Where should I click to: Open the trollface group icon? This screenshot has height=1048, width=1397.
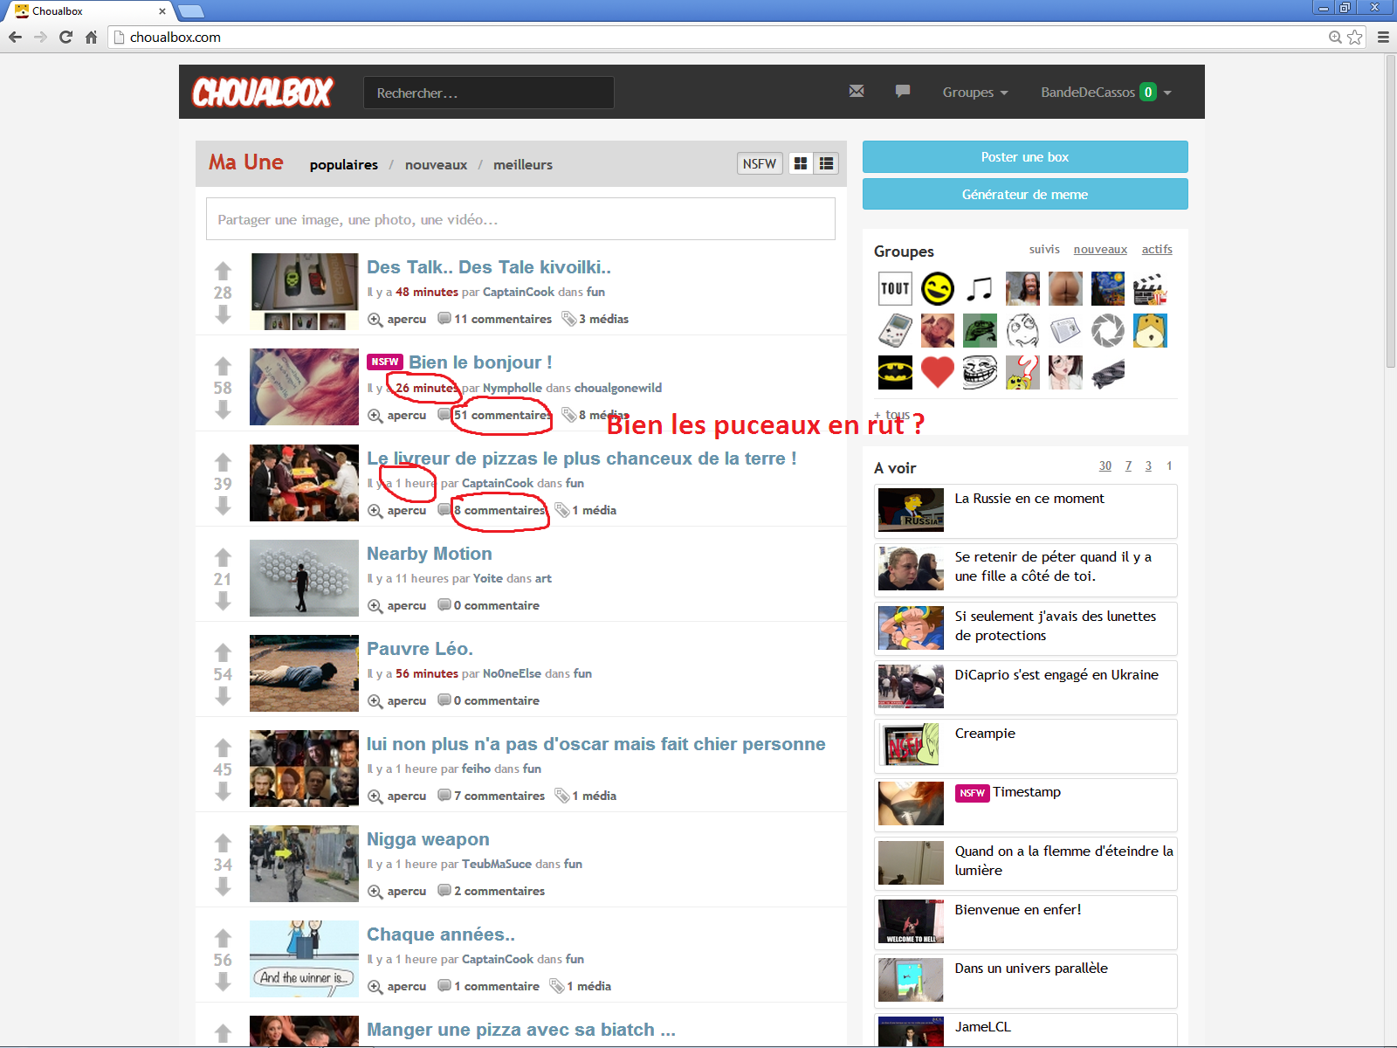[980, 373]
